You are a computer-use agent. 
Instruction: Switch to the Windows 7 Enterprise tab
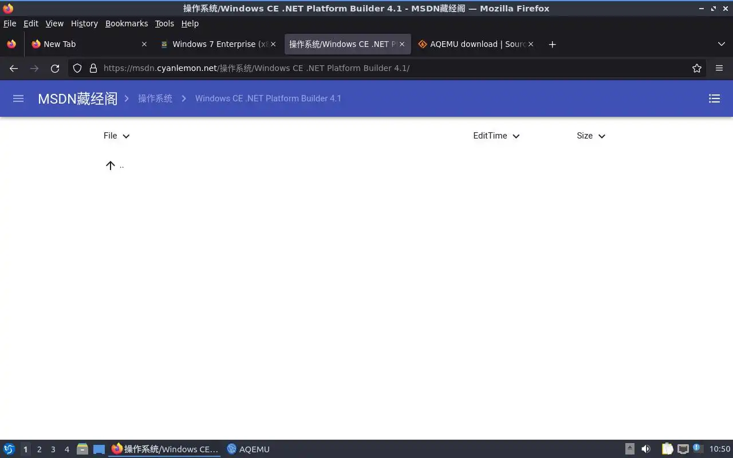tap(218, 44)
